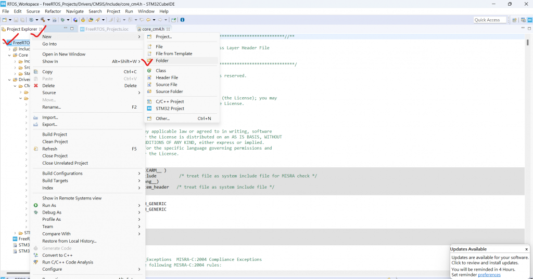This screenshot has width=533, height=279.
Task: Click the File from Template icon
Action: (x=149, y=54)
